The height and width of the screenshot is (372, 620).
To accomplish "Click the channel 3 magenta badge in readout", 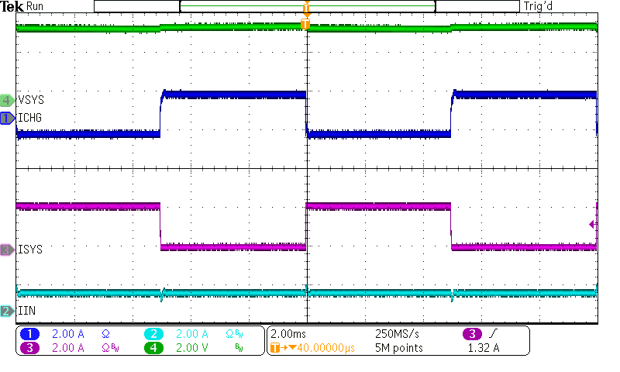I will click(30, 348).
